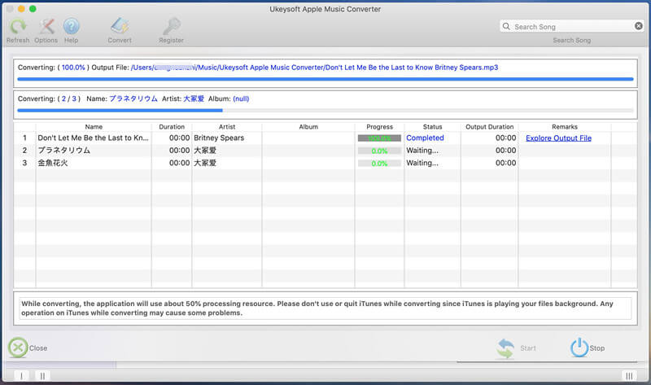Screen dimensions: 651x385
Task: Click the 2 / 3 converting counter
Action: tap(69, 98)
